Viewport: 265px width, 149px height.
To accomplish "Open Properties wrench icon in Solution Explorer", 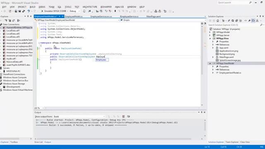I will (x=249, y=21).
